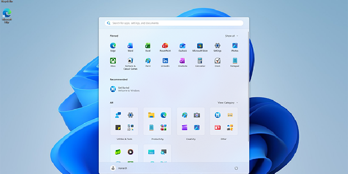348x174 pixels.
Task: Open the tan icon in Other group
Action: [x=230, y=115]
